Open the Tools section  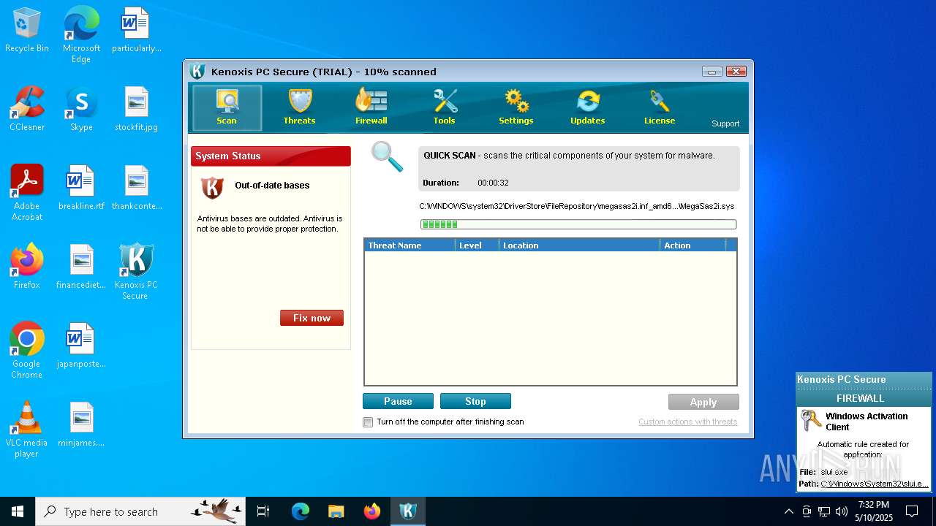pos(444,107)
